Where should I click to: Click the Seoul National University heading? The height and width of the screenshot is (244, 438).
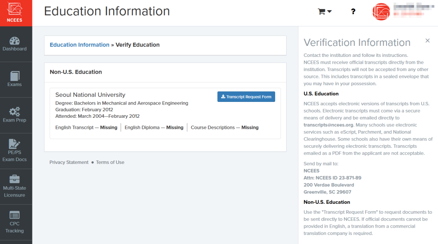(90, 95)
